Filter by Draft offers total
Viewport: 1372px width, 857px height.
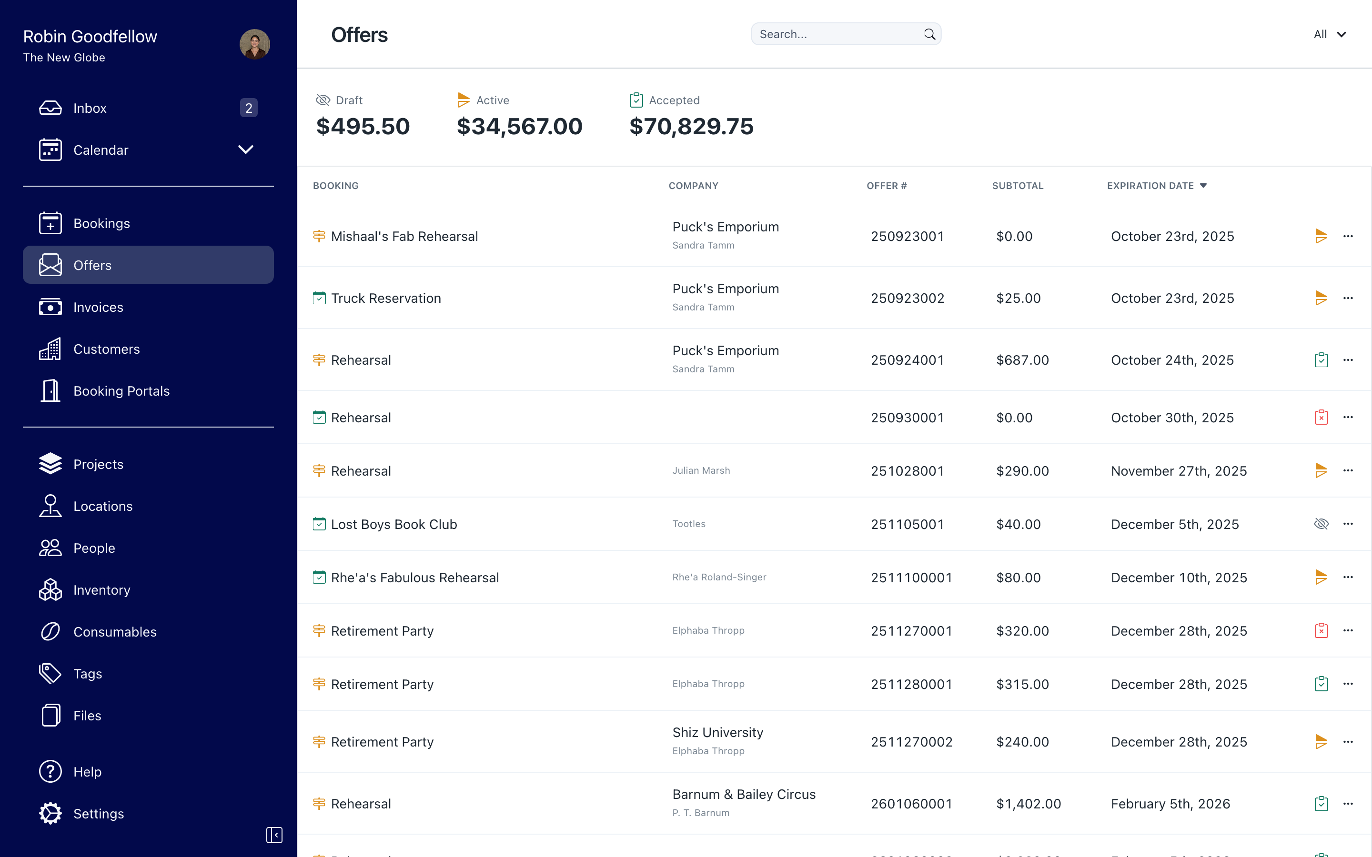point(363,116)
